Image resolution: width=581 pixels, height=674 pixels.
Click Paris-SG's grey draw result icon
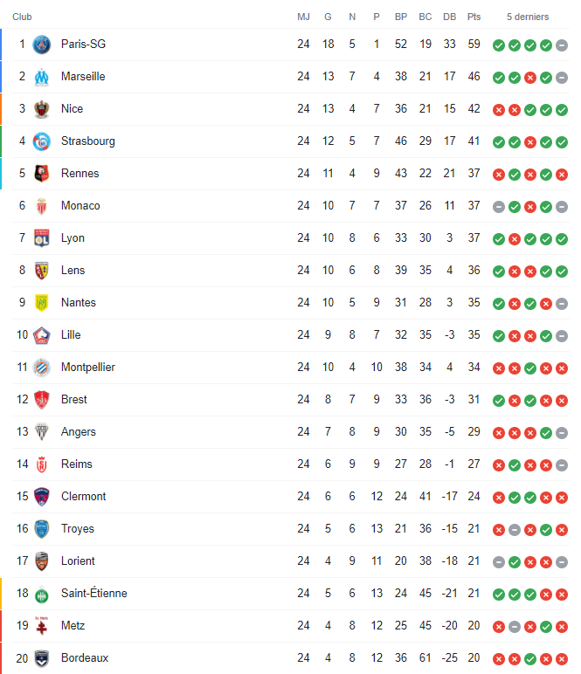(x=562, y=45)
